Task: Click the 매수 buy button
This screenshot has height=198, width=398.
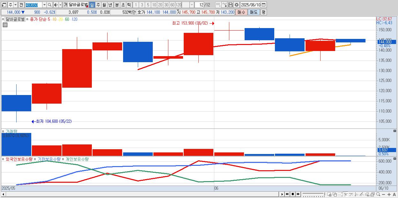Action: click(241, 12)
